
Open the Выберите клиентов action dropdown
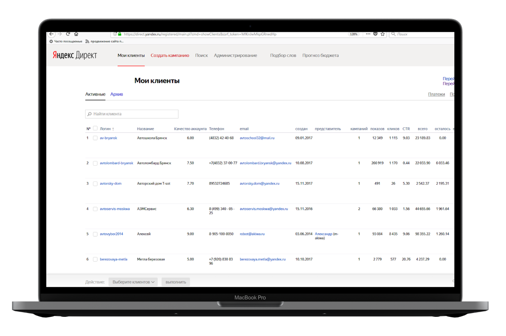133,282
